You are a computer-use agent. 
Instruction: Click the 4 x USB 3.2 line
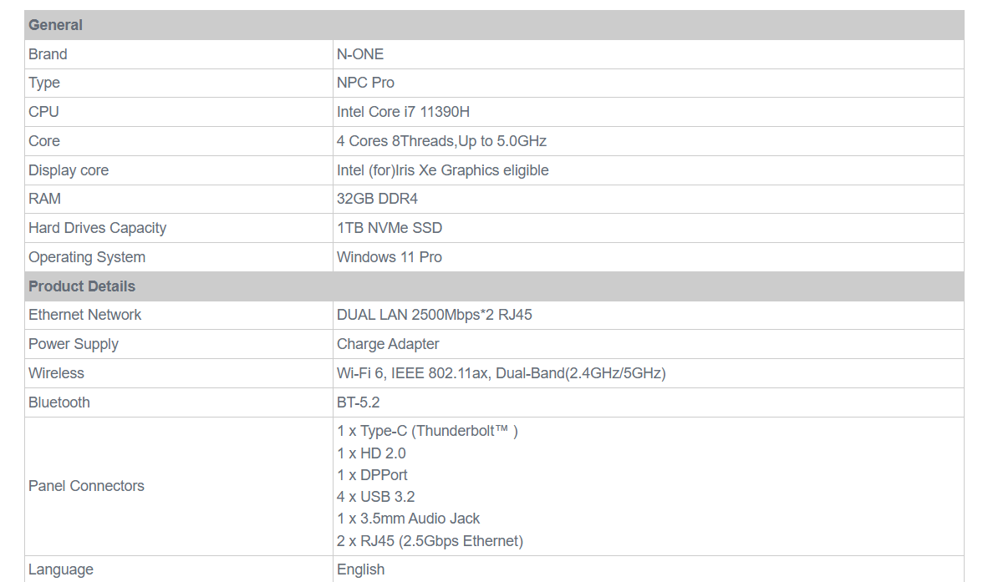376,497
